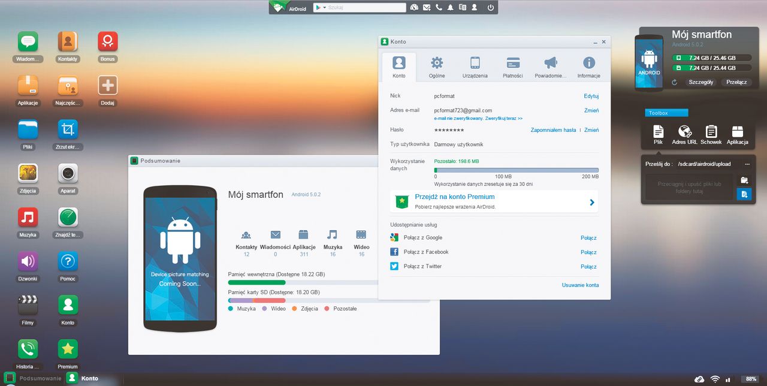Open the Dzwonki ringtones icon

[x=28, y=261]
